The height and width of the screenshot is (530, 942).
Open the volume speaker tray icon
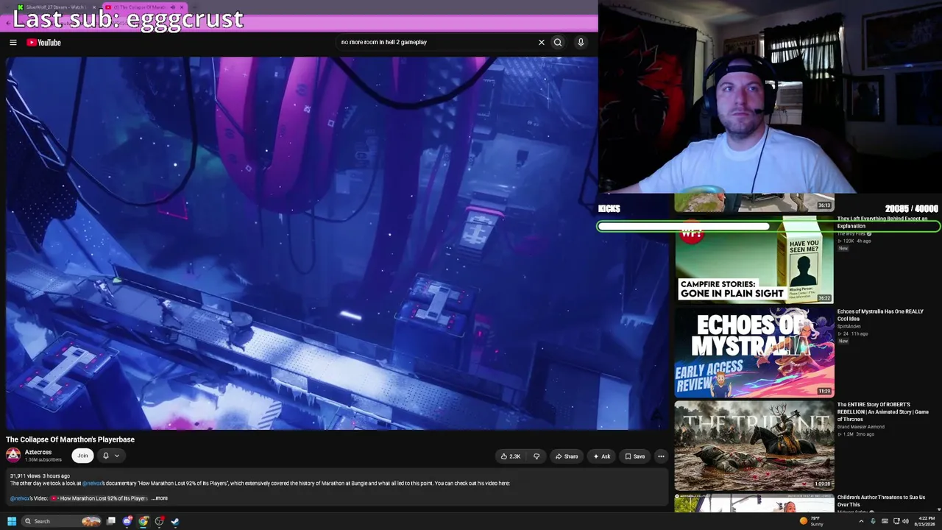(x=905, y=521)
